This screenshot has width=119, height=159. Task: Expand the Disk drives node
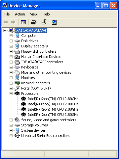[x=11, y=41]
